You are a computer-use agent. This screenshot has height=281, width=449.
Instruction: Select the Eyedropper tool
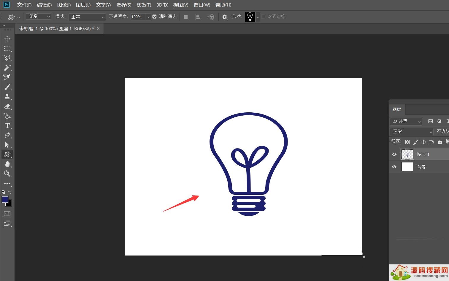click(7, 77)
